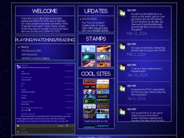
Task: Select the light-blue planet stamp
Action: (88, 49)
